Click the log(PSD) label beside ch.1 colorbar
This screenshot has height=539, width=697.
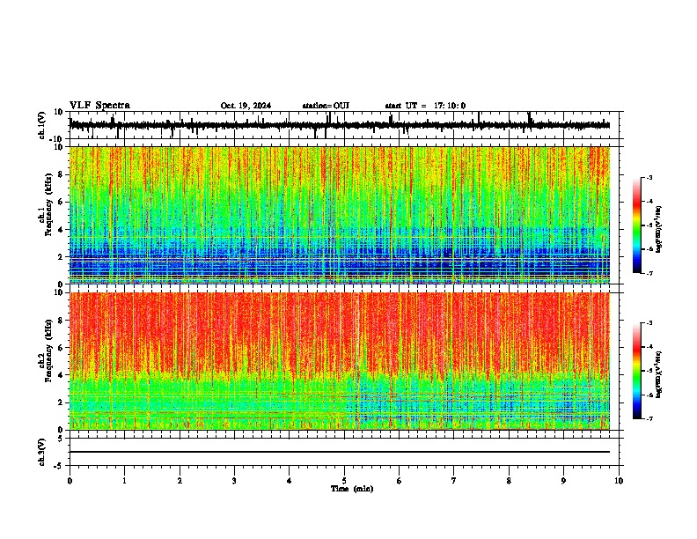click(659, 230)
